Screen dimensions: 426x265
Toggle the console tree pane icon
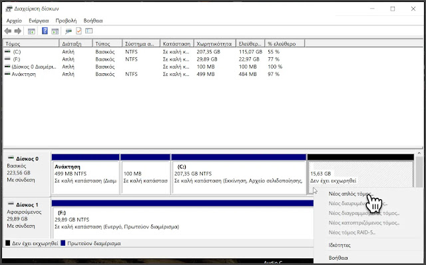[31, 31]
